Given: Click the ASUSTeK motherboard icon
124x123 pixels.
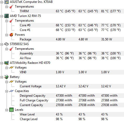Looking at the screenshot, I should coord(7,2).
